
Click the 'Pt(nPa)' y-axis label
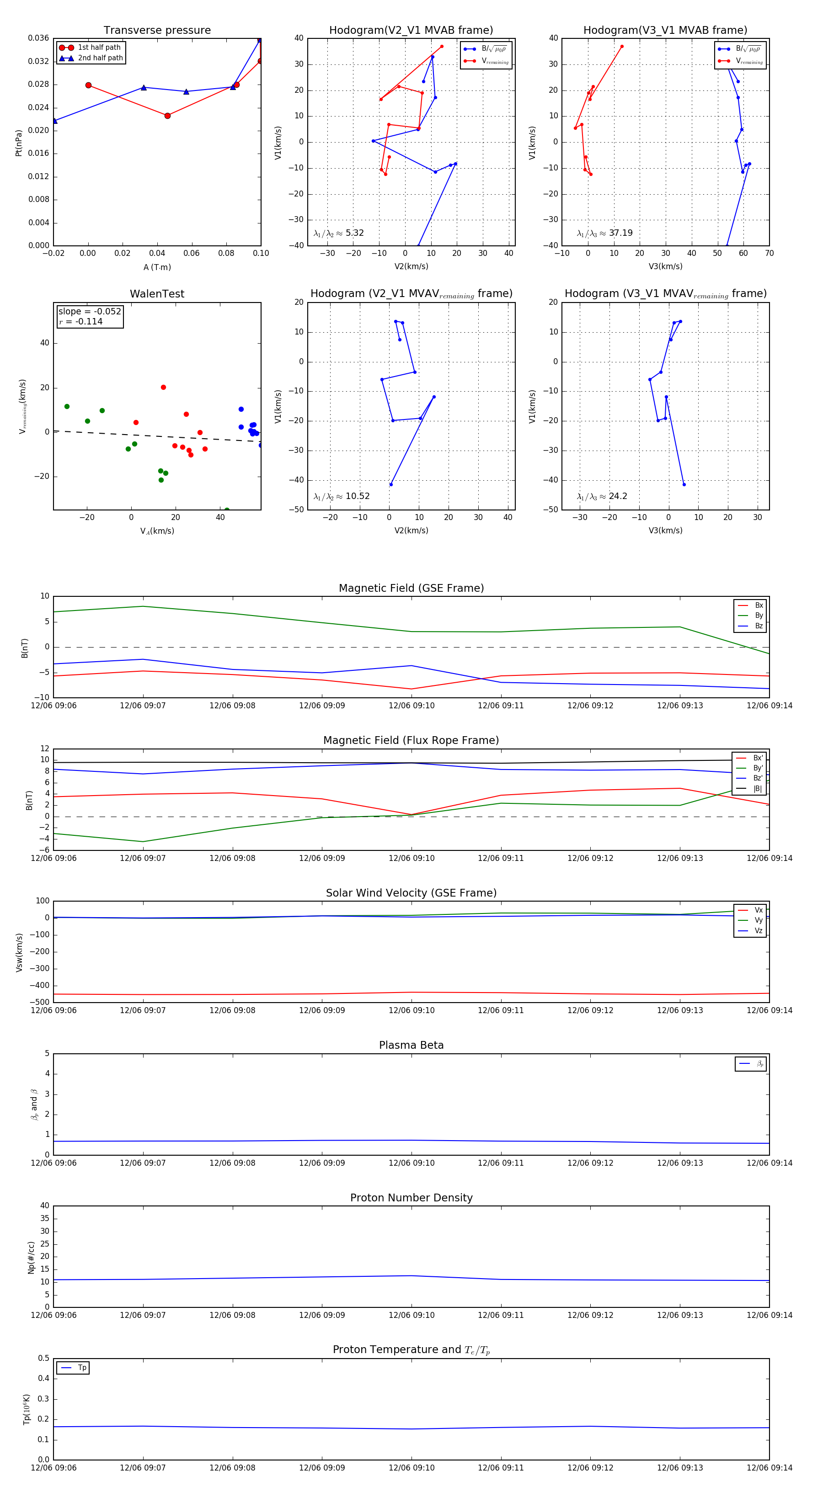pos(19,142)
